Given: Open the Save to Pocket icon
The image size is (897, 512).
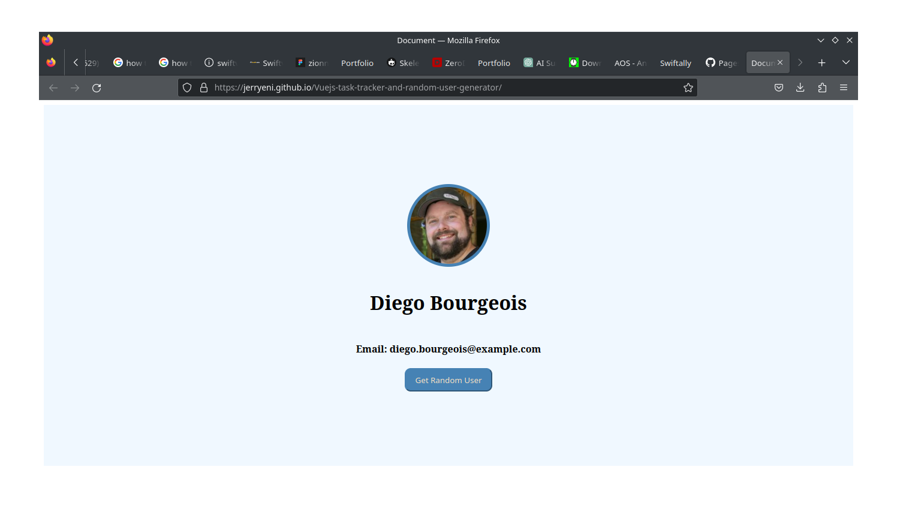Looking at the screenshot, I should click(x=778, y=88).
